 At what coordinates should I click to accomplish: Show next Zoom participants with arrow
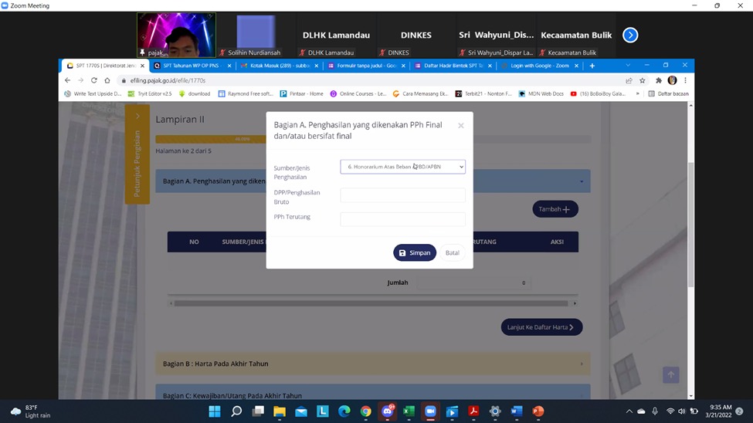tap(630, 35)
